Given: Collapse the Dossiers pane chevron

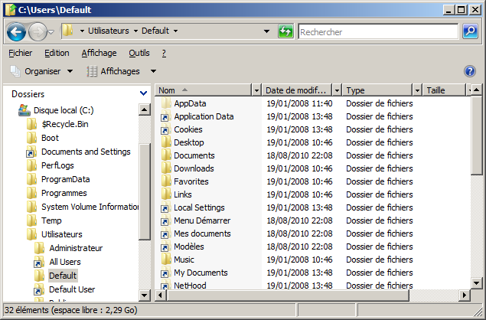Looking at the screenshot, I should tap(143, 93).
